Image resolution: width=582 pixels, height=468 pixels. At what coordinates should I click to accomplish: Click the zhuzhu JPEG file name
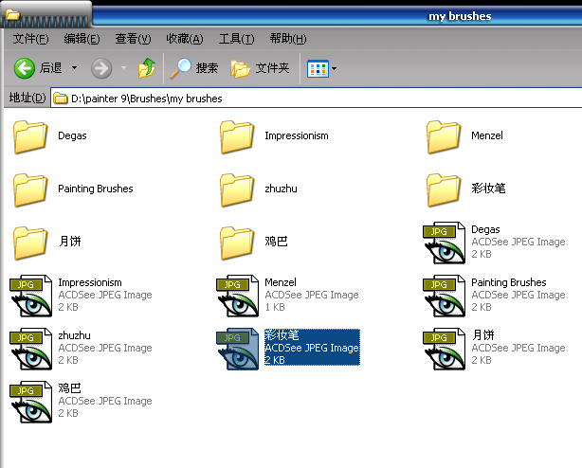[74, 335]
